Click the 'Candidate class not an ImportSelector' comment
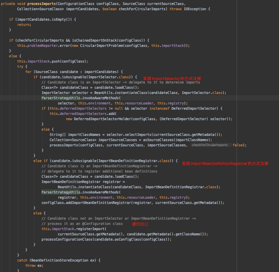Screen dimensions: 279x272 click(119, 218)
